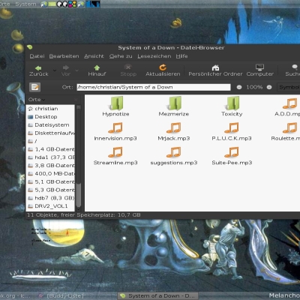Click the Stopp toolbar button
The image size is (300, 300).
128,70
